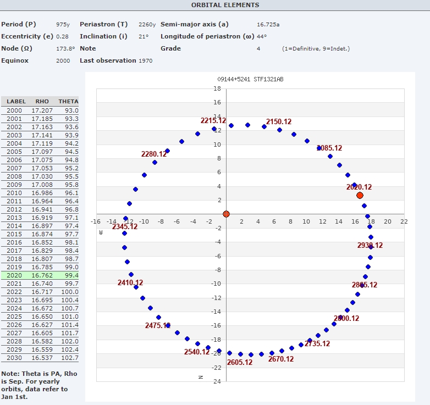The image size is (430, 405).
Task: Click the 2280.12 epoch label on orbit
Action: pyautogui.click(x=153, y=154)
